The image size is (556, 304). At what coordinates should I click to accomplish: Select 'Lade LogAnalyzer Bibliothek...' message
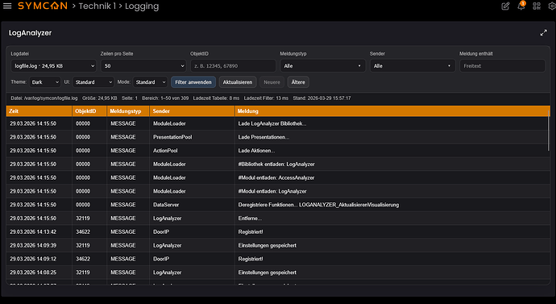click(x=272, y=124)
